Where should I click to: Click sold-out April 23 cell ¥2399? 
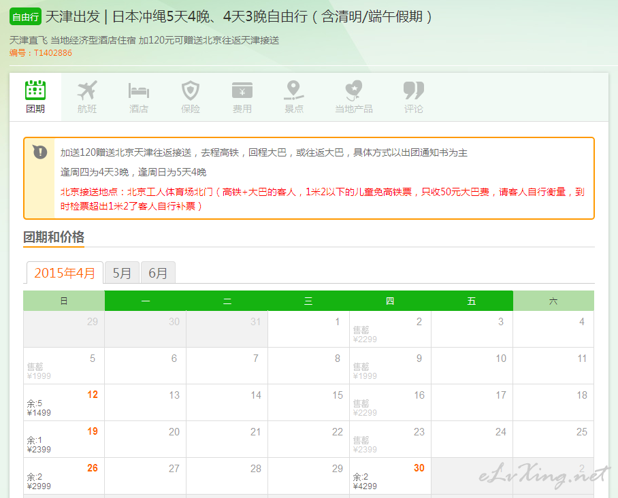pos(390,439)
